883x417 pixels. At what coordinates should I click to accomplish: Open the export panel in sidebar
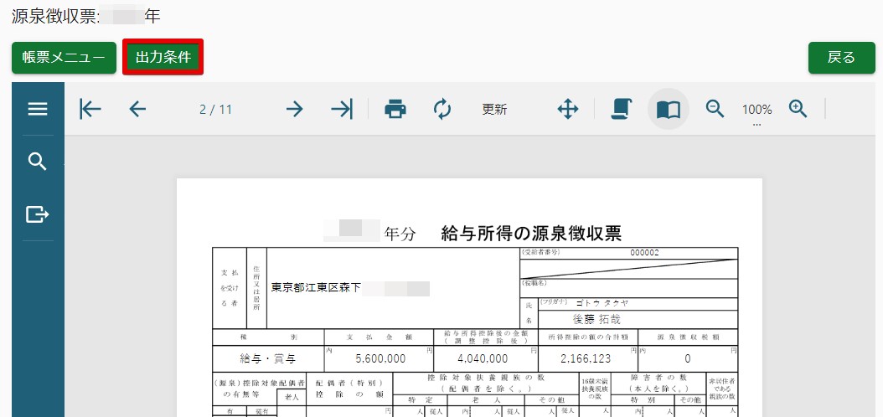(x=38, y=214)
